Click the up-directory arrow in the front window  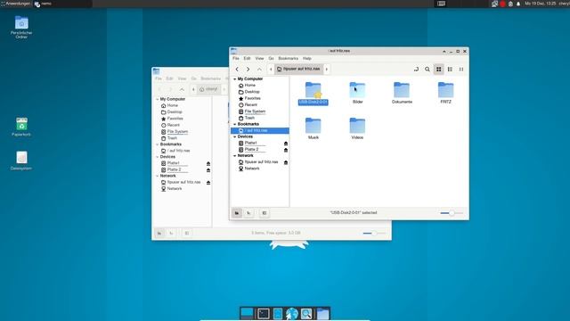pos(259,70)
